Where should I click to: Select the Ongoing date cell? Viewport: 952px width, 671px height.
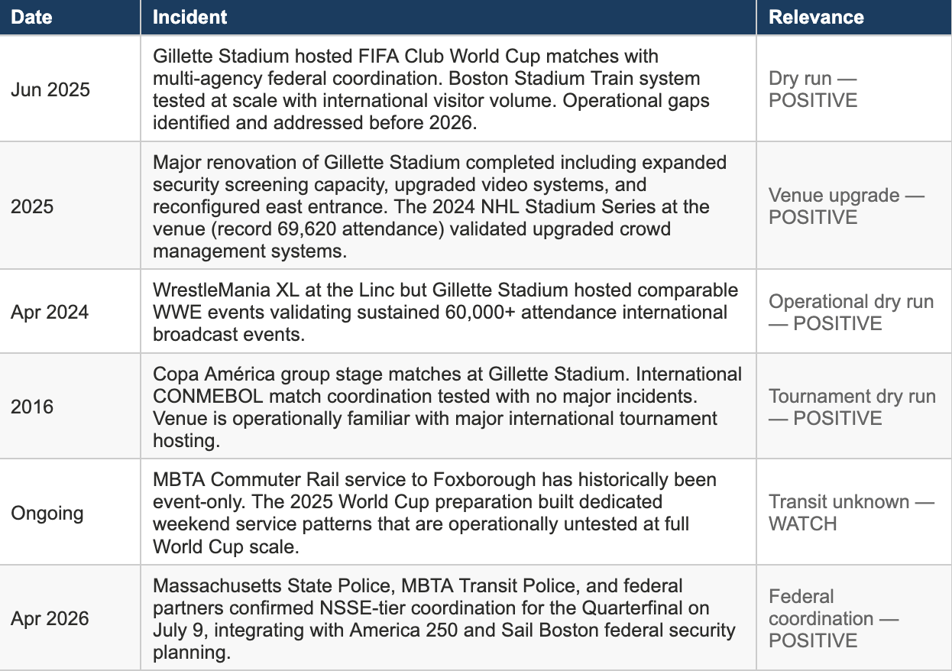(70, 512)
